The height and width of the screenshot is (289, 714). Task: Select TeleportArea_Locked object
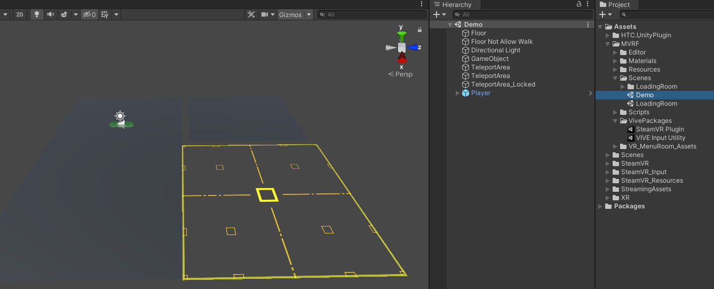(503, 84)
